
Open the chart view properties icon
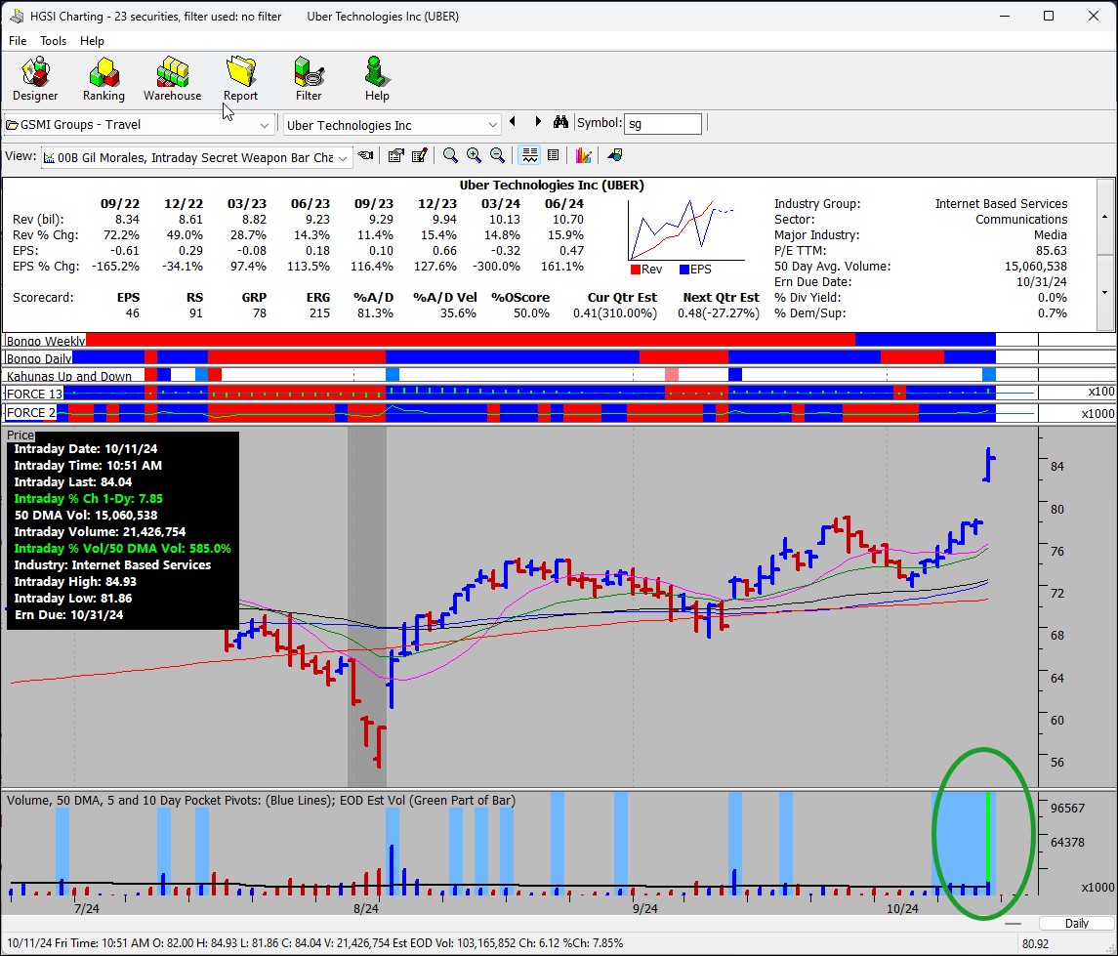[x=395, y=155]
